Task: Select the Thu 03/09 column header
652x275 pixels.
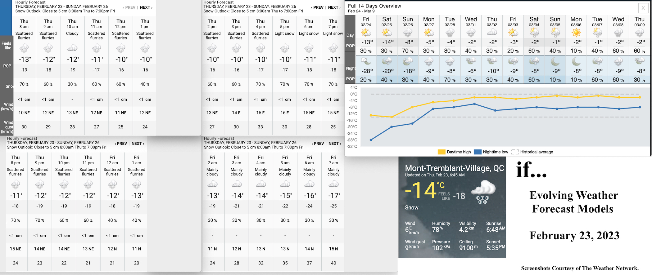Action: [x=639, y=22]
